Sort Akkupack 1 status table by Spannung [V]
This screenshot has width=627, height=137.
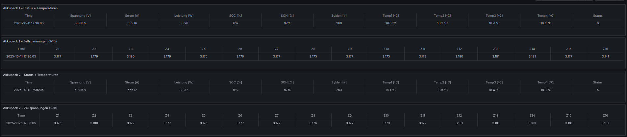(80, 16)
